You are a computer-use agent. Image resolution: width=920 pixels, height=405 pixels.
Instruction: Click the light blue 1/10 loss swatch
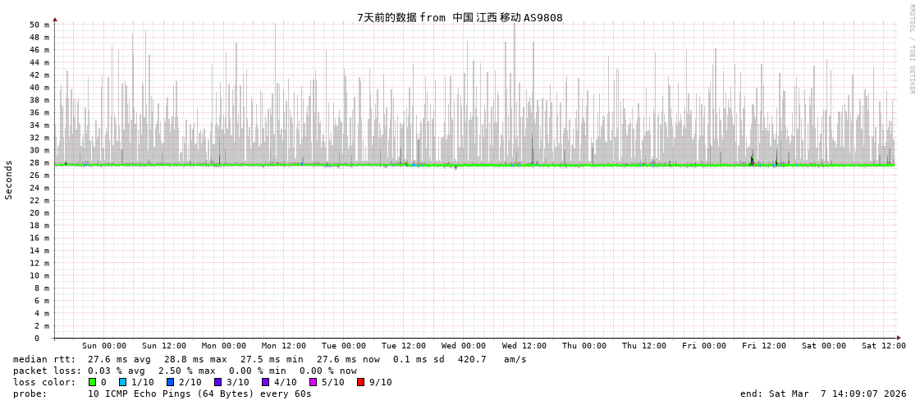(x=122, y=382)
